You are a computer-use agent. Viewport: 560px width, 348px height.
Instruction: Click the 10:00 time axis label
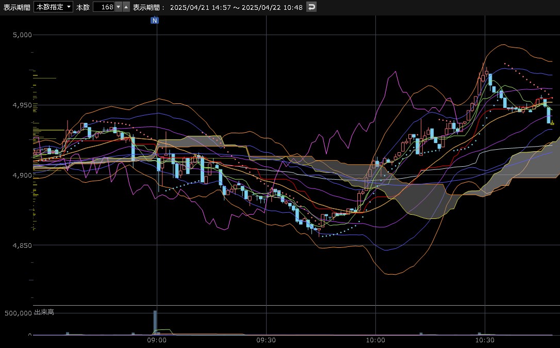tap(375, 340)
